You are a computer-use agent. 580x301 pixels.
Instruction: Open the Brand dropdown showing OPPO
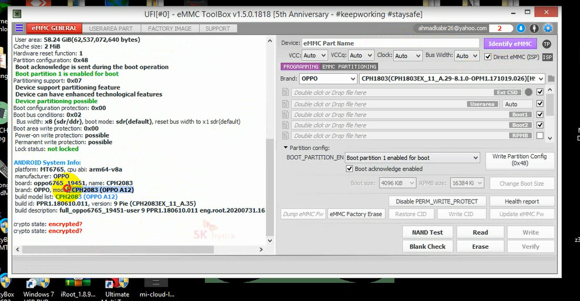(329, 78)
